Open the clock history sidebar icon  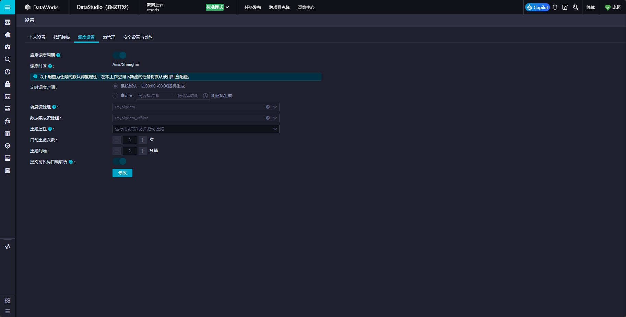point(8,72)
